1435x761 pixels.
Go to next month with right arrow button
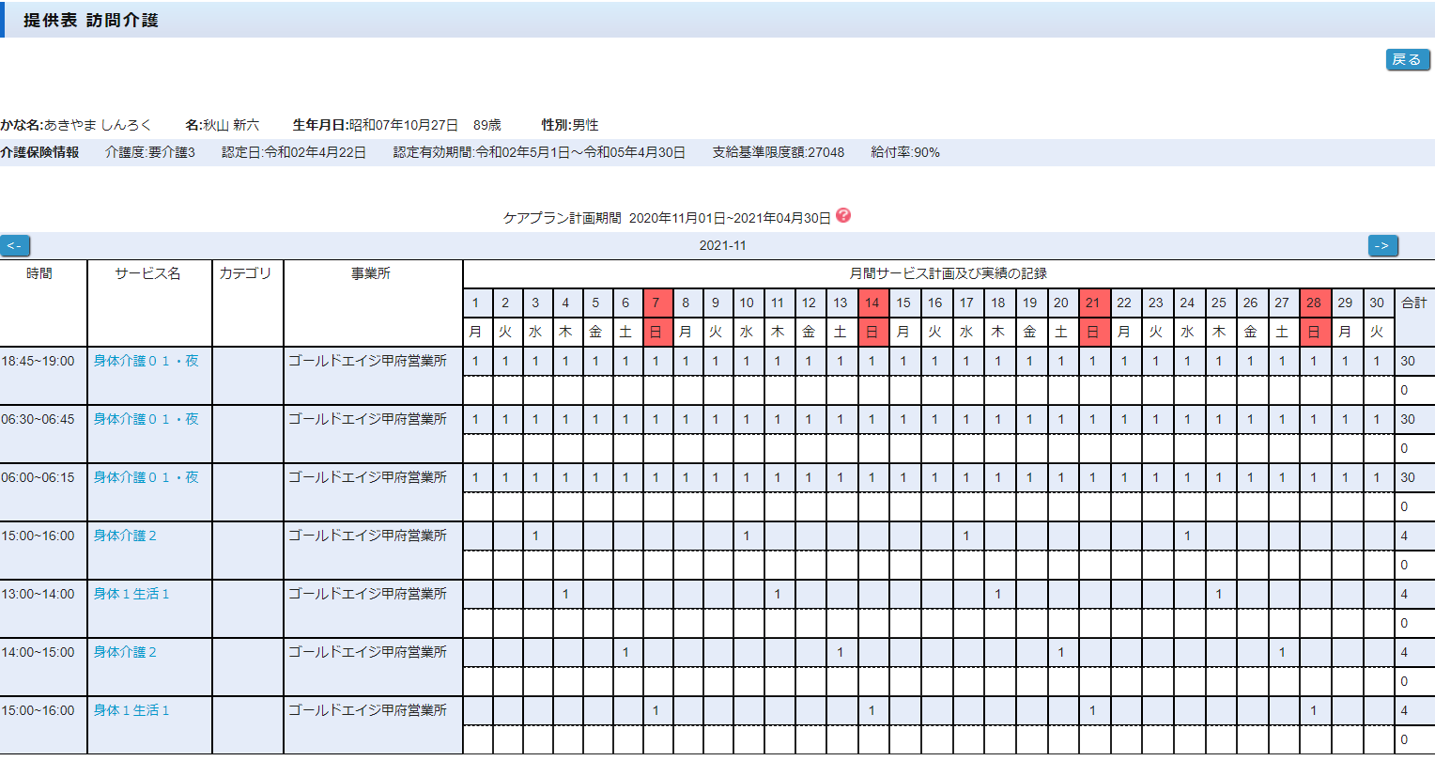(1382, 246)
